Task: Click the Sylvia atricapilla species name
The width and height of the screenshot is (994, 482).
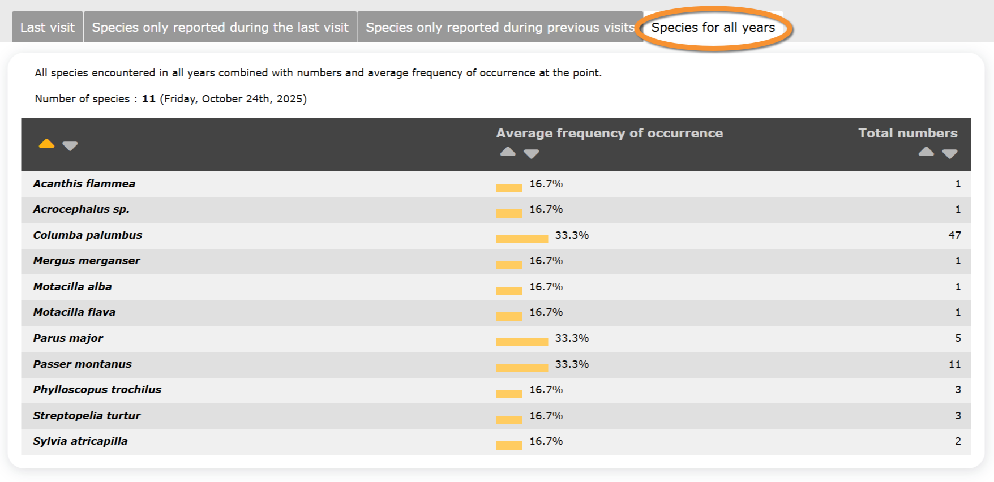Action: point(80,441)
